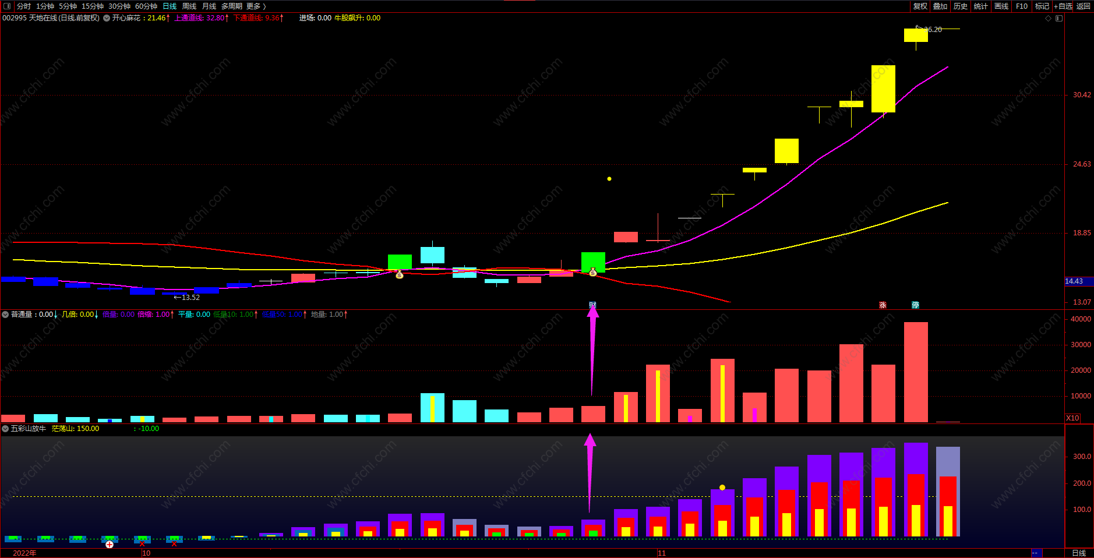Click the 茫荡山 150.00 readout
The height and width of the screenshot is (558, 1094).
[75, 429]
